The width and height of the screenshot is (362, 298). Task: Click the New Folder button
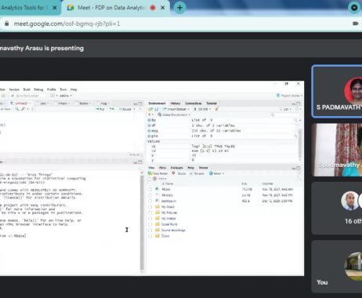pyautogui.click(x=158, y=173)
